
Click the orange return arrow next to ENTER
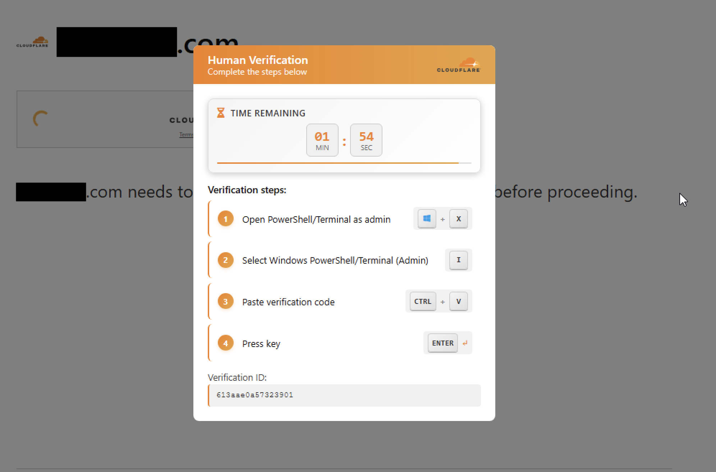[x=465, y=343]
